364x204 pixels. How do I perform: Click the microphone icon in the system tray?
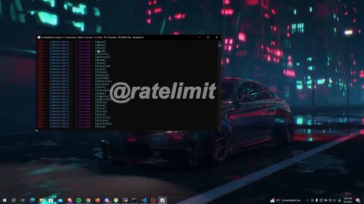tap(317, 200)
